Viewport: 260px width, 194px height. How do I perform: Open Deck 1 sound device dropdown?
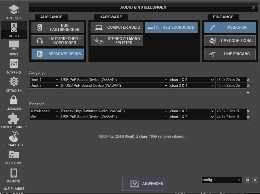tap(115, 80)
